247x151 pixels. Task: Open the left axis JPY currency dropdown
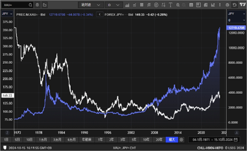pyautogui.click(x=7, y=14)
